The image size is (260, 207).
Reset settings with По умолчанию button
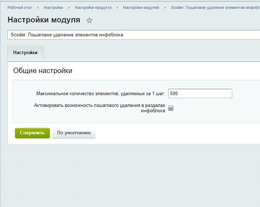tap(74, 133)
